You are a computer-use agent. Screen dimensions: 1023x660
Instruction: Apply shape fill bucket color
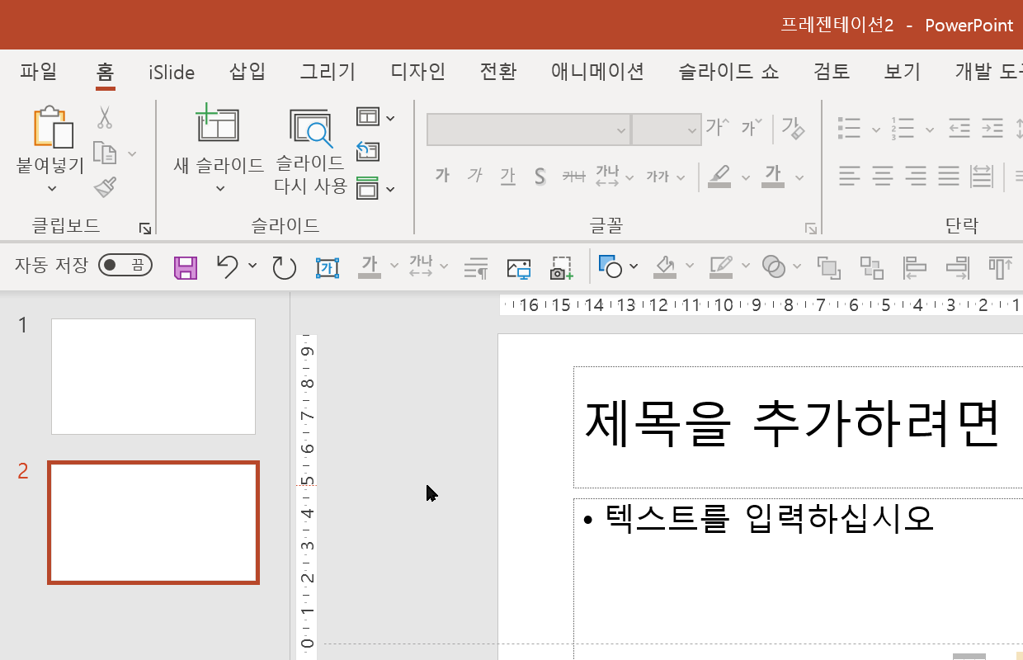point(665,266)
